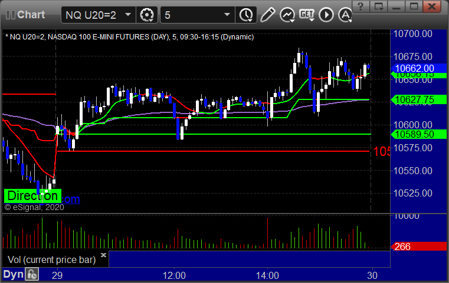This screenshot has width=449, height=283.
Task: Click the 10675.00 price axis label
Action: (x=413, y=57)
